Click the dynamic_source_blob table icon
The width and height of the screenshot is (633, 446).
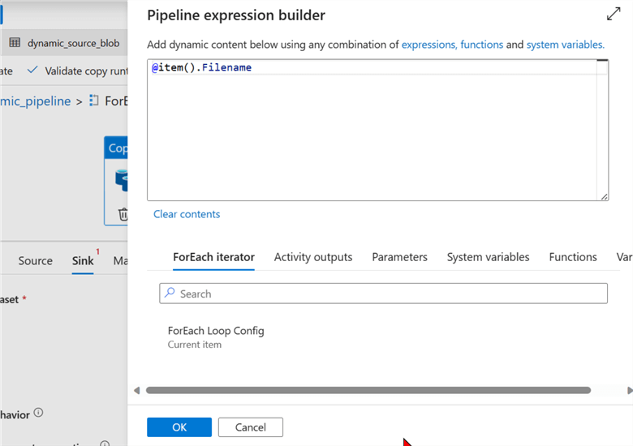[15, 43]
